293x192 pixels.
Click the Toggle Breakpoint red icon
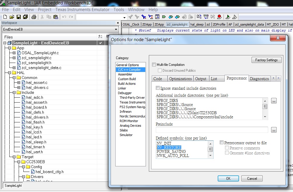pos(219,17)
